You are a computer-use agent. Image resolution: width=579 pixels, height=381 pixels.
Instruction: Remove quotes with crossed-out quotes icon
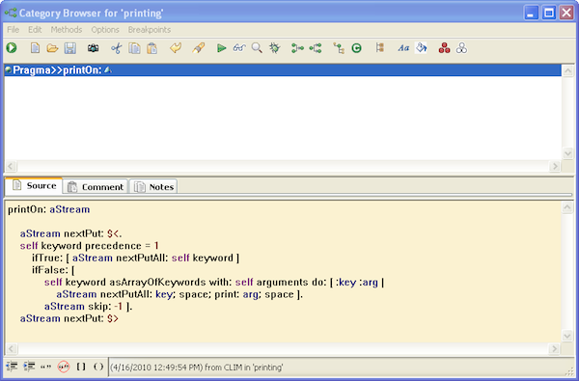[64, 367]
